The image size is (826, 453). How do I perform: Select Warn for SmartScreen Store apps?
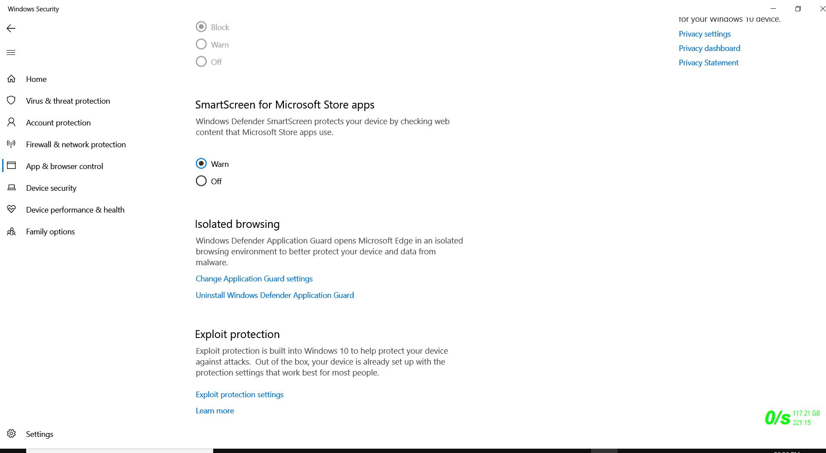click(201, 163)
